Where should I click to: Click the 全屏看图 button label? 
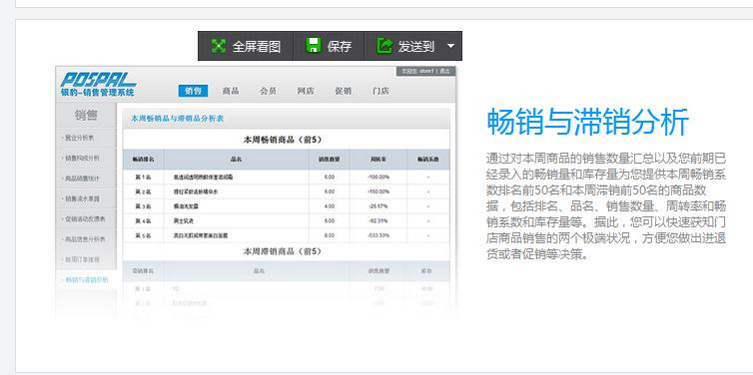click(257, 47)
